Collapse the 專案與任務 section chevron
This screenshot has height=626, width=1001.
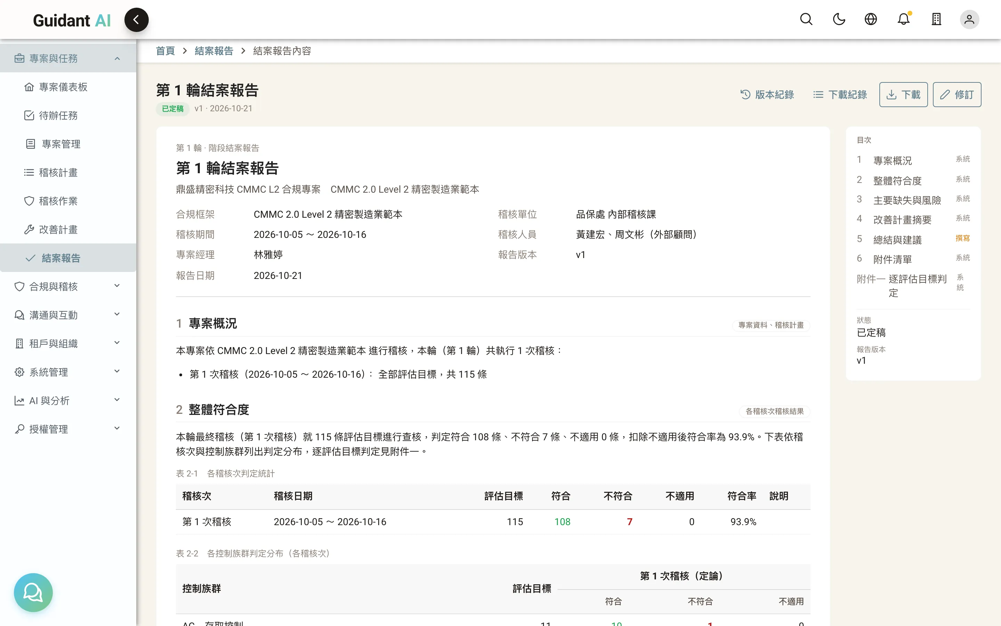pyautogui.click(x=117, y=58)
